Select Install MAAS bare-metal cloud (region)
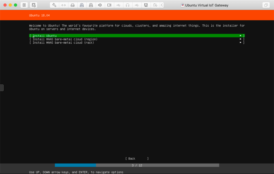Screen dimensions: 274x174 click(x=137, y=39)
